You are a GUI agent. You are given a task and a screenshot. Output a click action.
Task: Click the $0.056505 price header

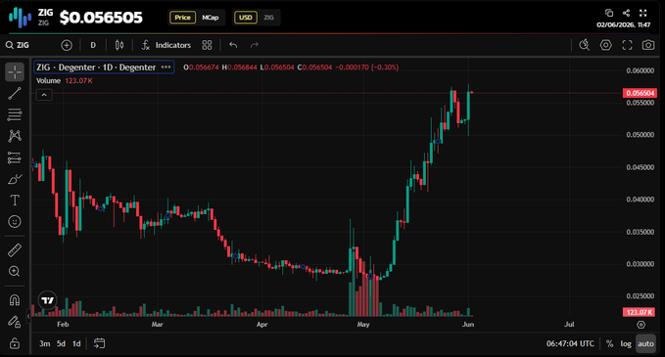[101, 18]
